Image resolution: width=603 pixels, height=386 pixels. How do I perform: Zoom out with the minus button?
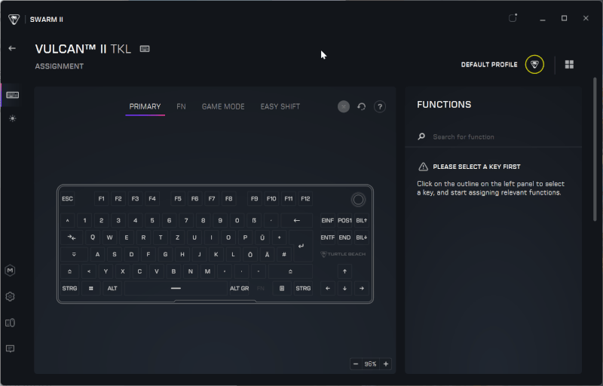tap(356, 363)
